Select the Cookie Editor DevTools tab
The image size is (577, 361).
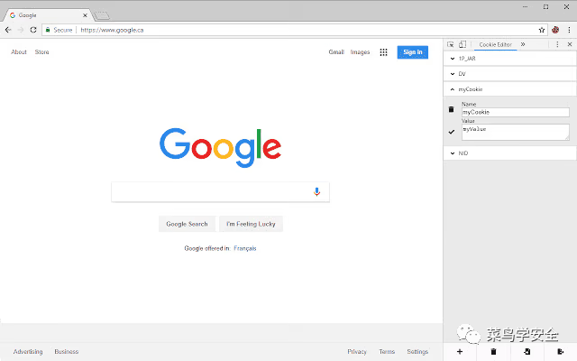[495, 44]
